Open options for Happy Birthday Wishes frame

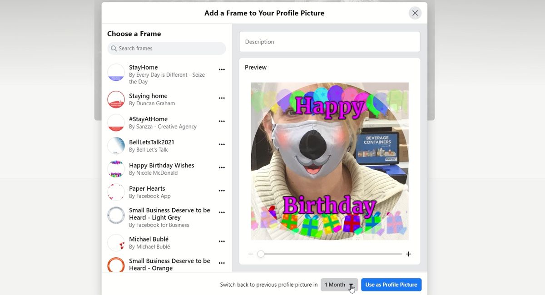click(x=222, y=167)
